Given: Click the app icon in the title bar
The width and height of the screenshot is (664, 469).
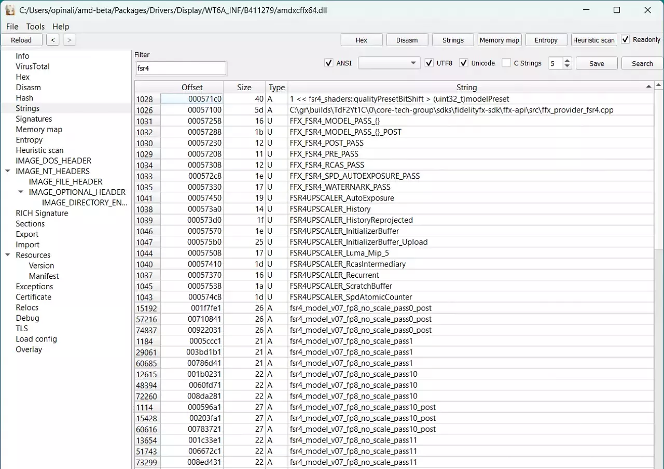Looking at the screenshot, I should tap(10, 10).
